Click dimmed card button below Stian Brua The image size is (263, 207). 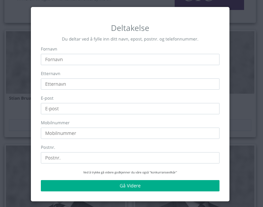pyautogui.click(x=20, y=125)
